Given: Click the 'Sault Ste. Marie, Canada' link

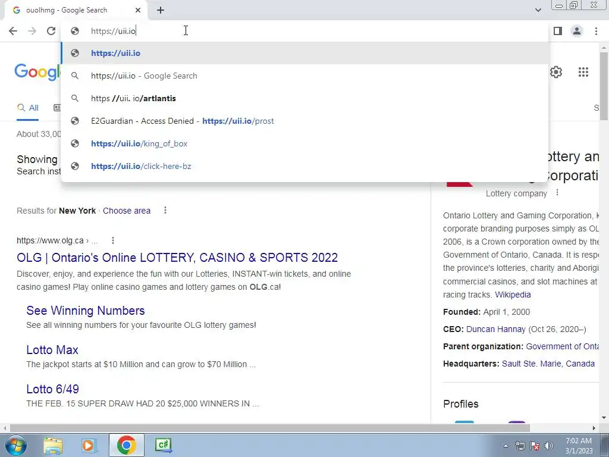Looking at the screenshot, I should click(x=548, y=364).
